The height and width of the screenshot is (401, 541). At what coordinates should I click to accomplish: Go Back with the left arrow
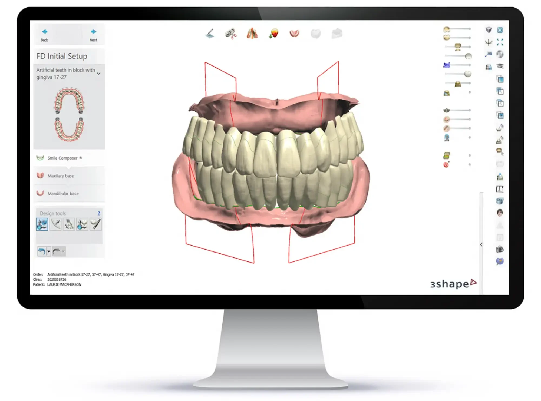(45, 35)
